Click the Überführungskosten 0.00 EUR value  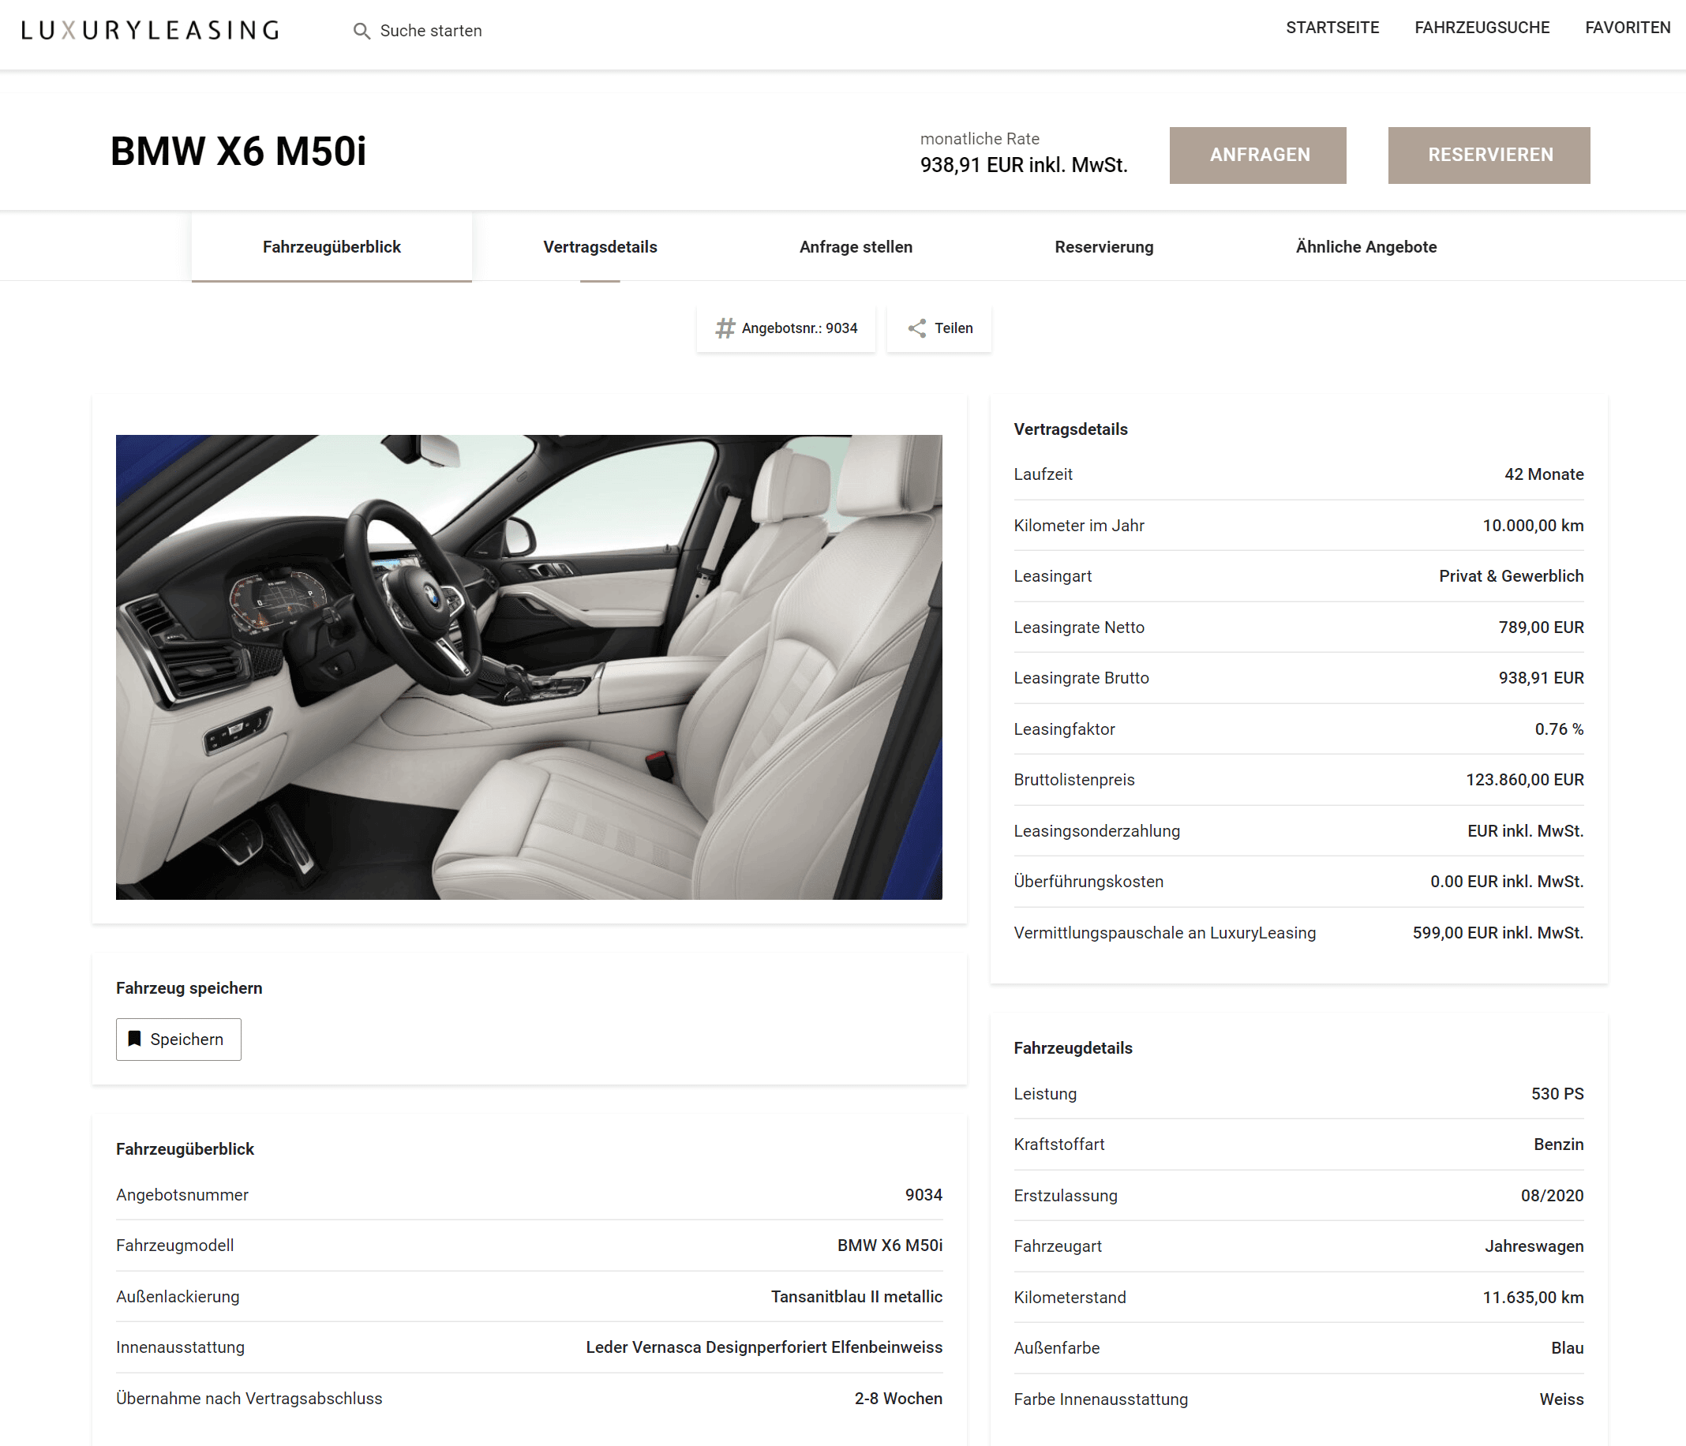(1507, 882)
